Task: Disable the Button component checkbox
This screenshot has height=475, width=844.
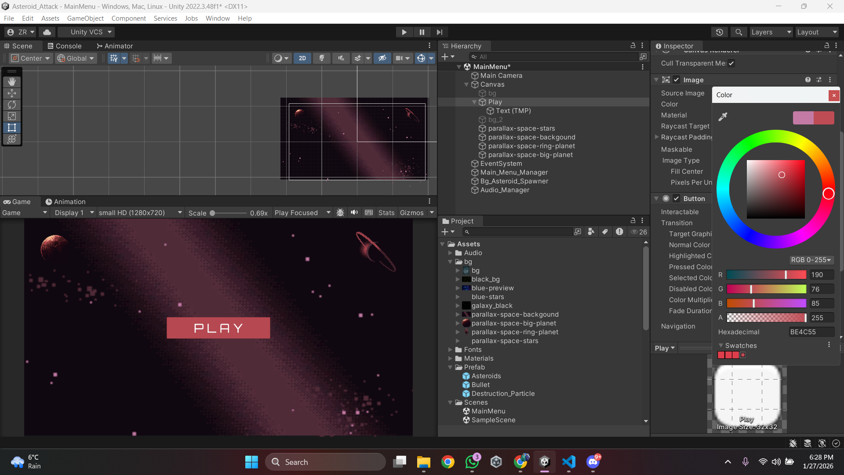Action: [x=677, y=198]
